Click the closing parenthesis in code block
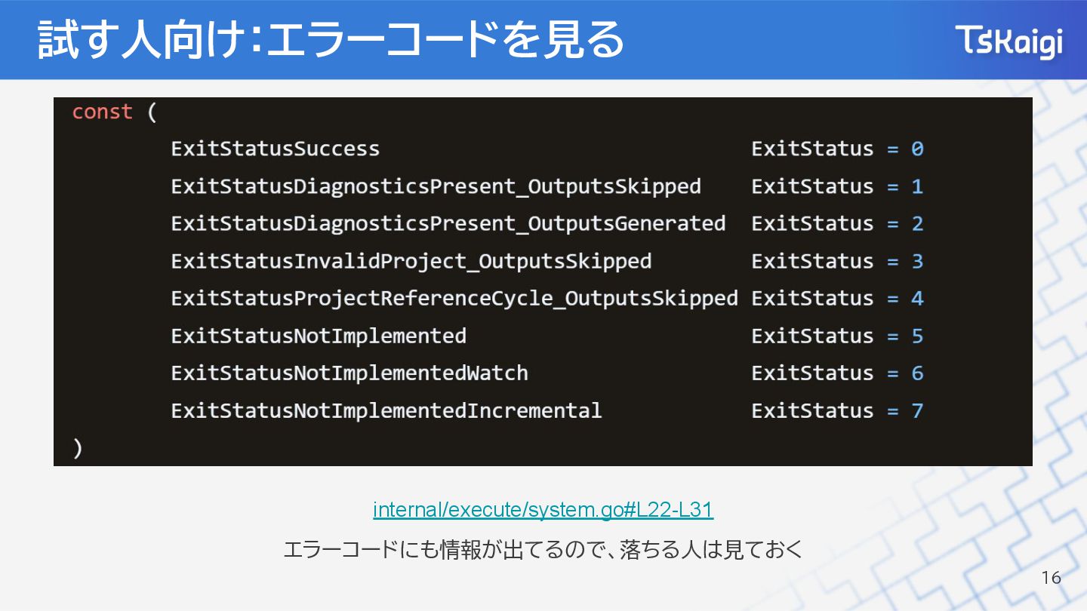 point(78,448)
